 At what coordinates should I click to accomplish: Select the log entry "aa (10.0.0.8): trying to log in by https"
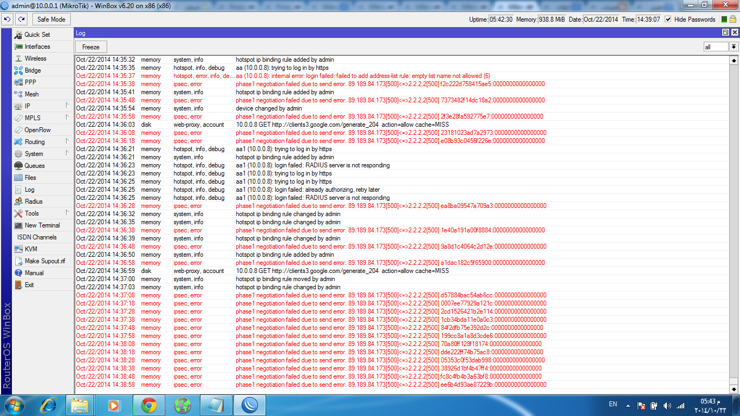[402, 68]
